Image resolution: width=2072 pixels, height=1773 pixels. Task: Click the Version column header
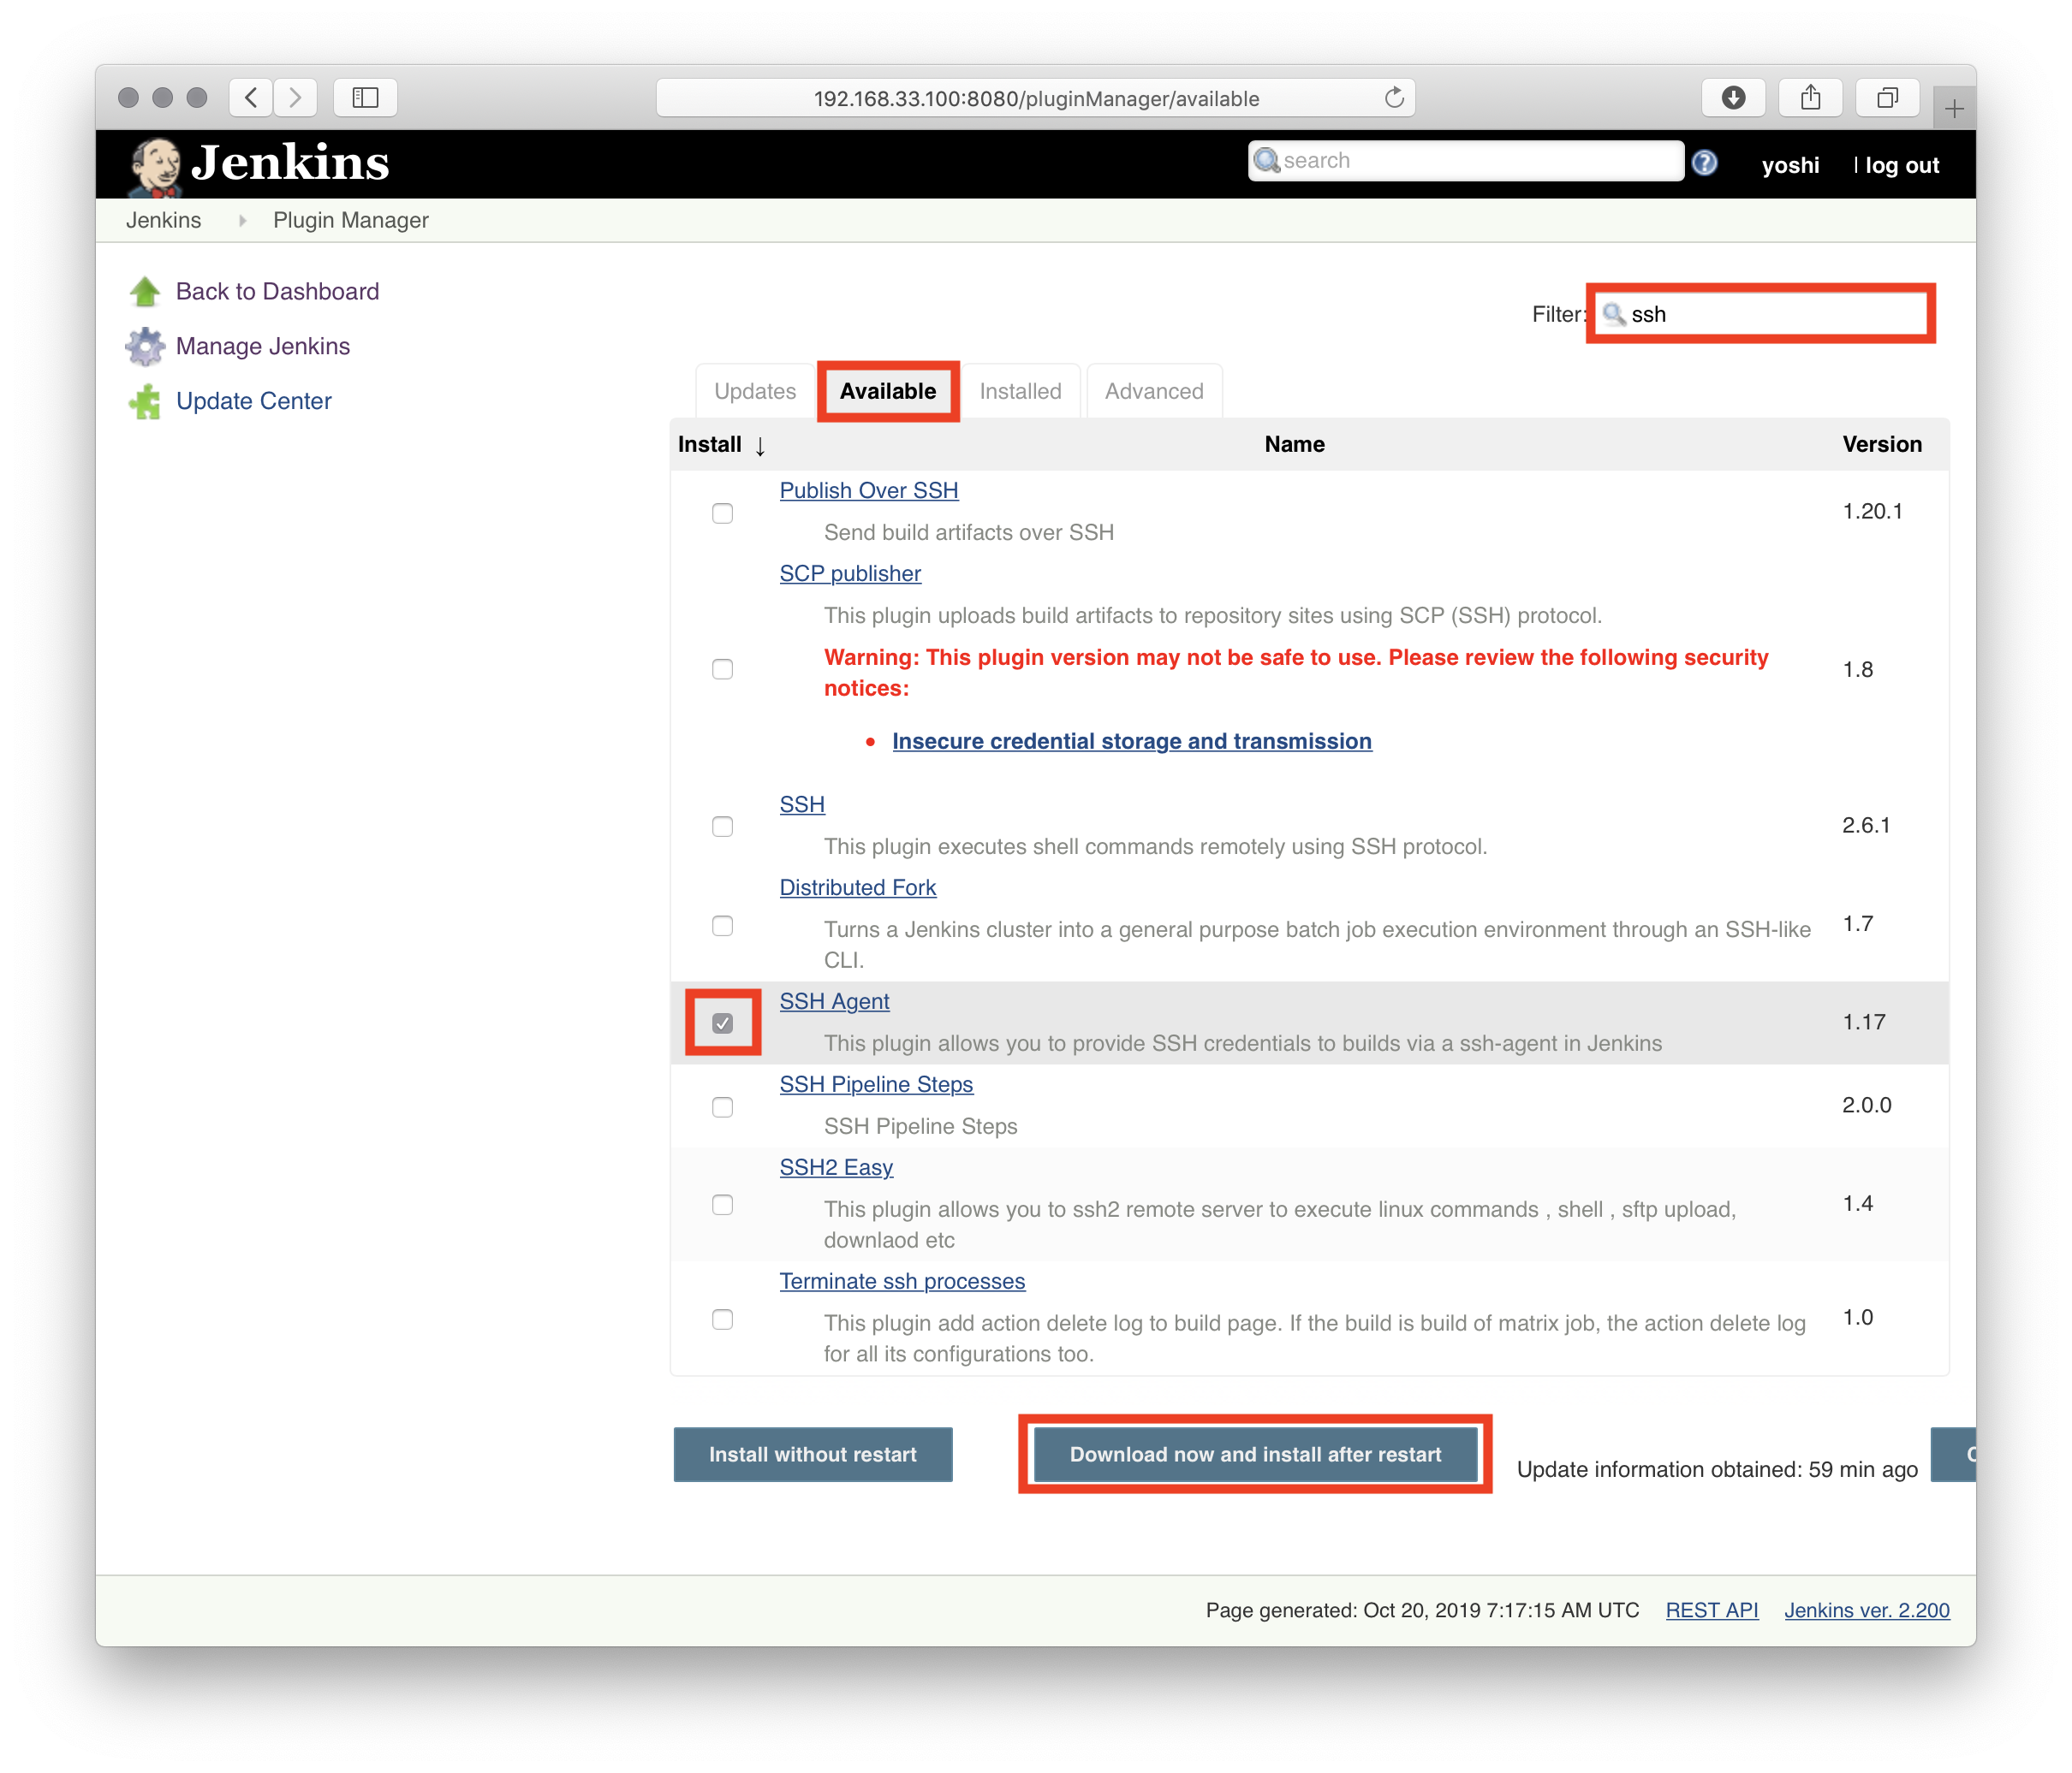(1882, 445)
